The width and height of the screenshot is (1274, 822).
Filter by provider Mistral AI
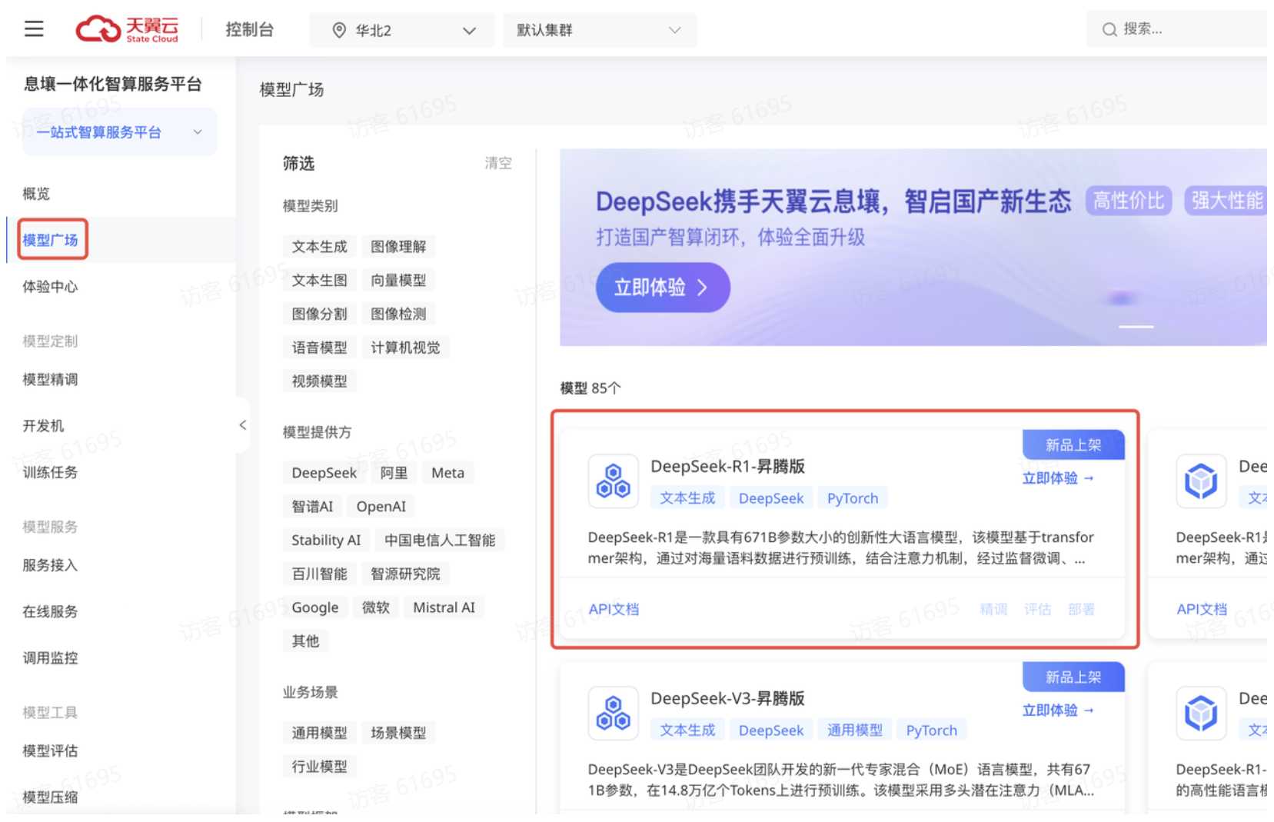tap(444, 607)
